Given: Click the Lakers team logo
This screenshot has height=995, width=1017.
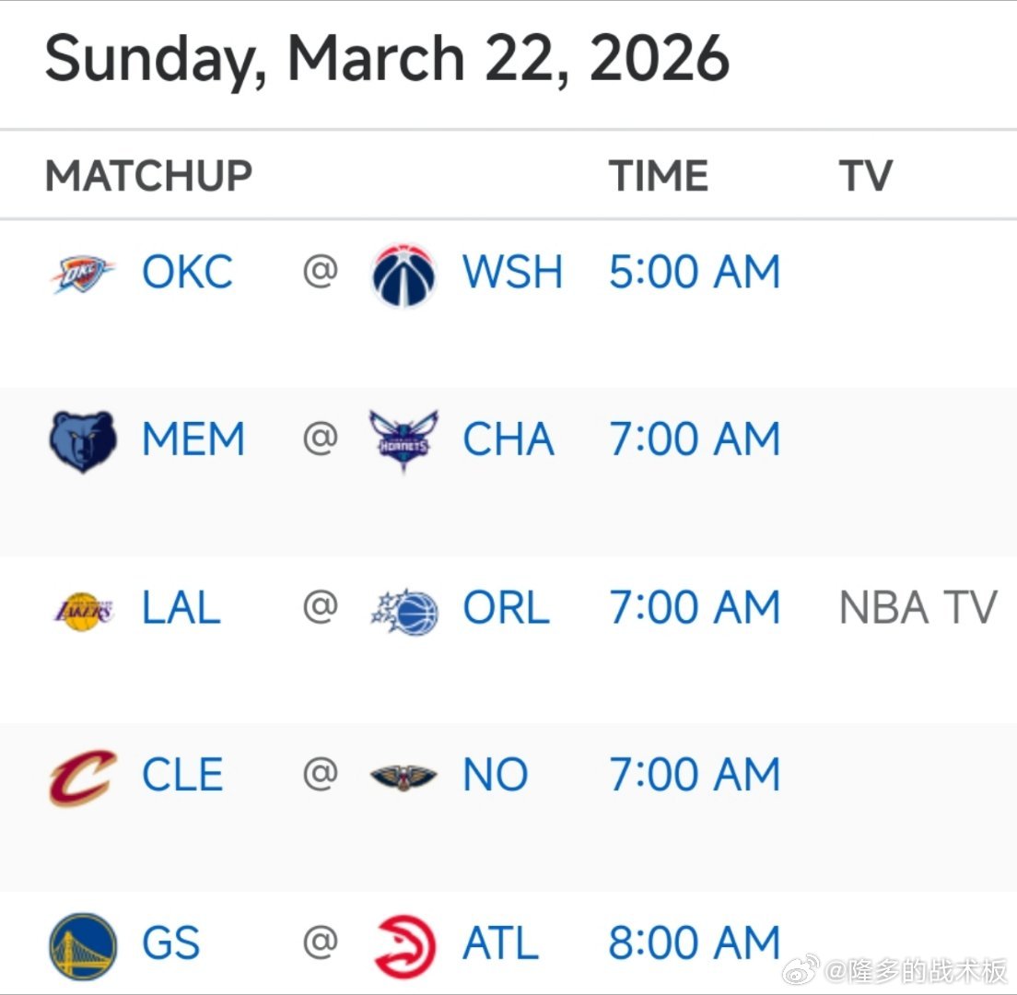Looking at the screenshot, I should click(x=82, y=610).
